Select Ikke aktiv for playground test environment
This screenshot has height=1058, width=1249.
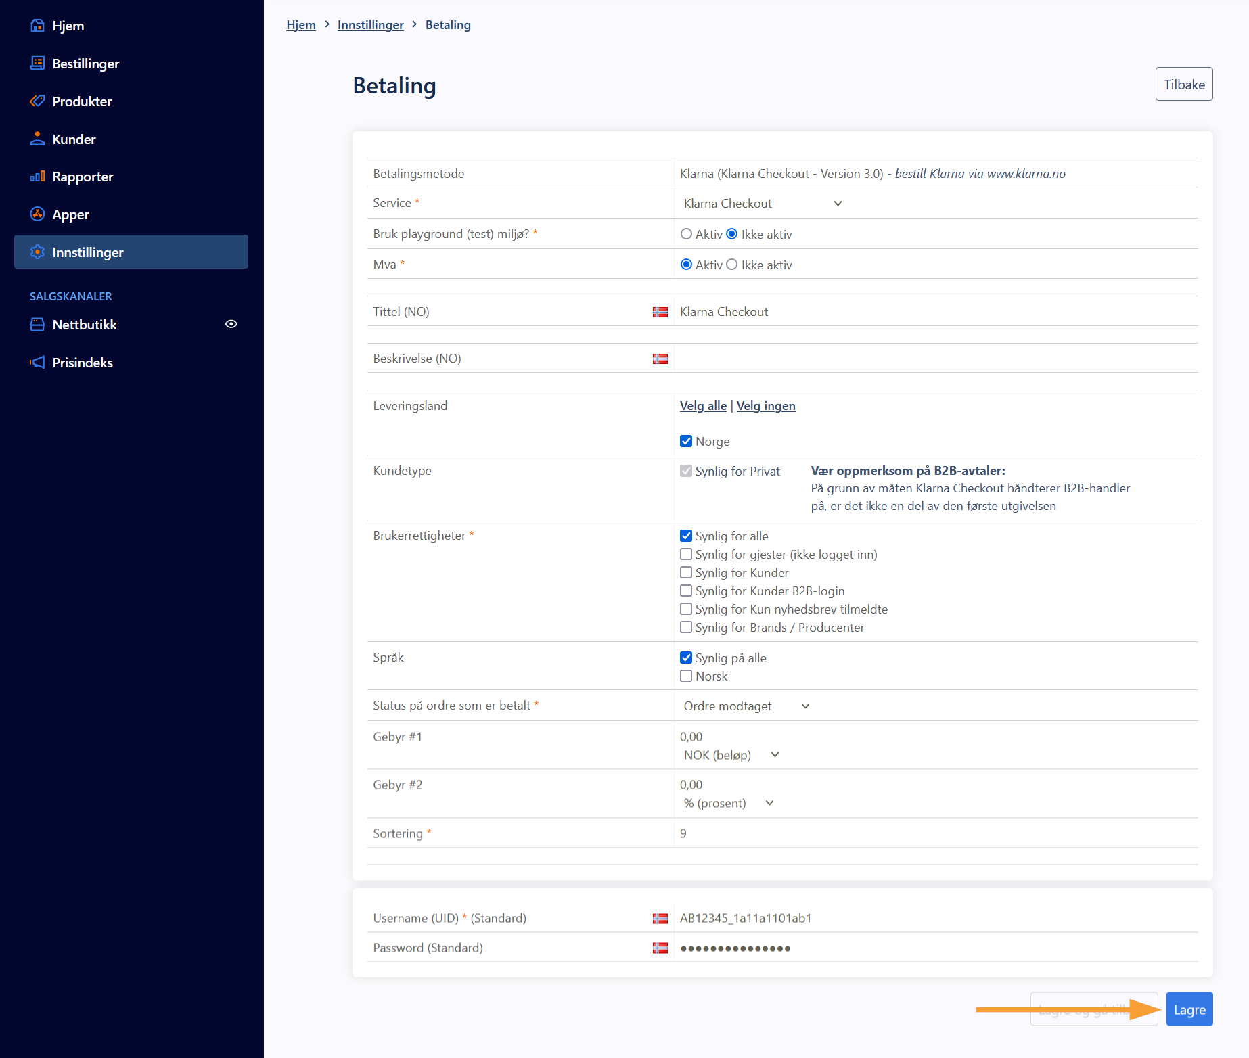[x=732, y=234]
